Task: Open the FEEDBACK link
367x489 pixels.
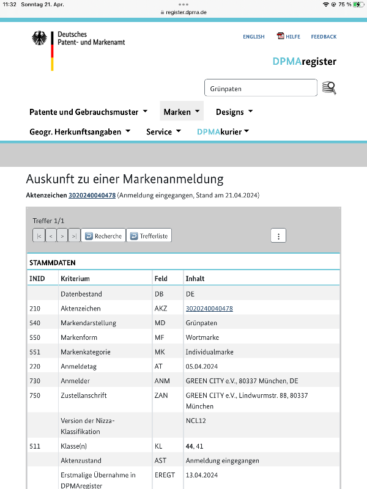Action: pyautogui.click(x=324, y=37)
